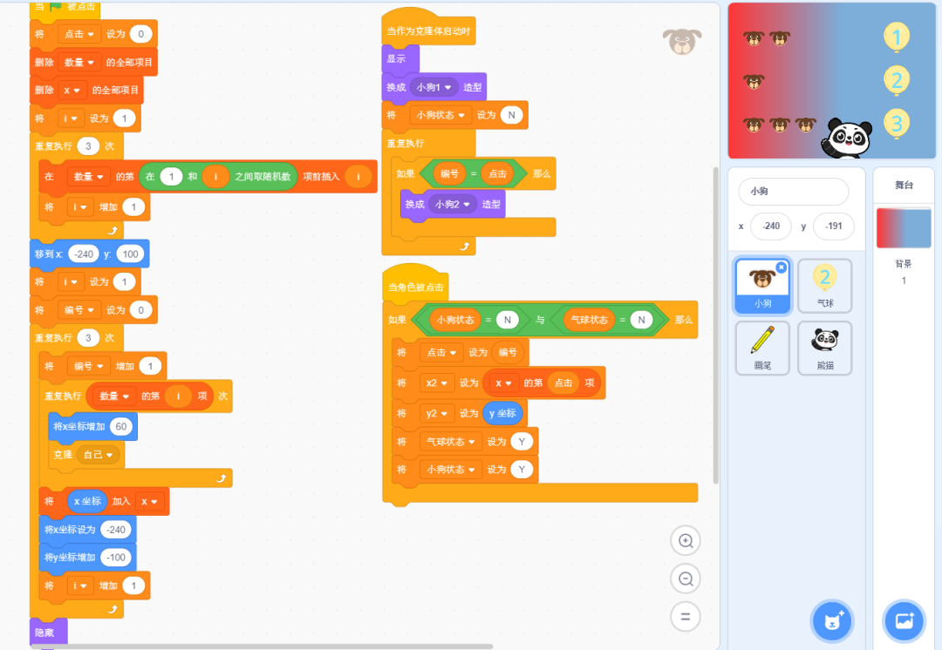Edit the sprite name field showing 小狗
This screenshot has height=650, width=942.
[792, 191]
